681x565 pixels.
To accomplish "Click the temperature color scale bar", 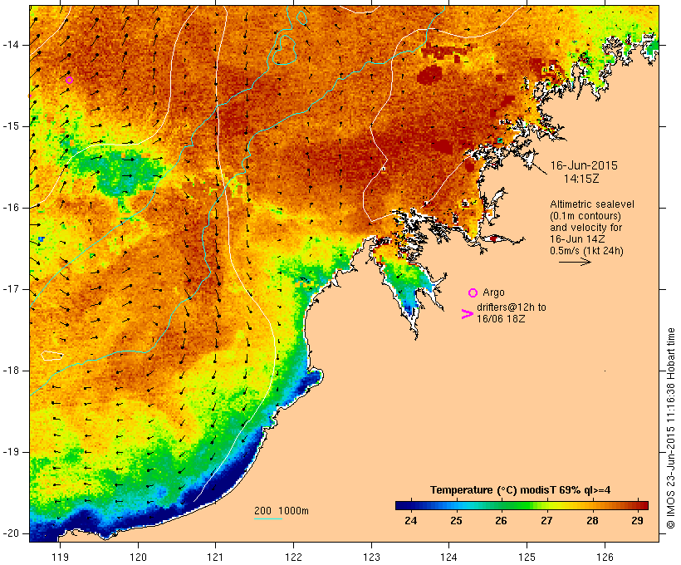I will tap(522, 505).
